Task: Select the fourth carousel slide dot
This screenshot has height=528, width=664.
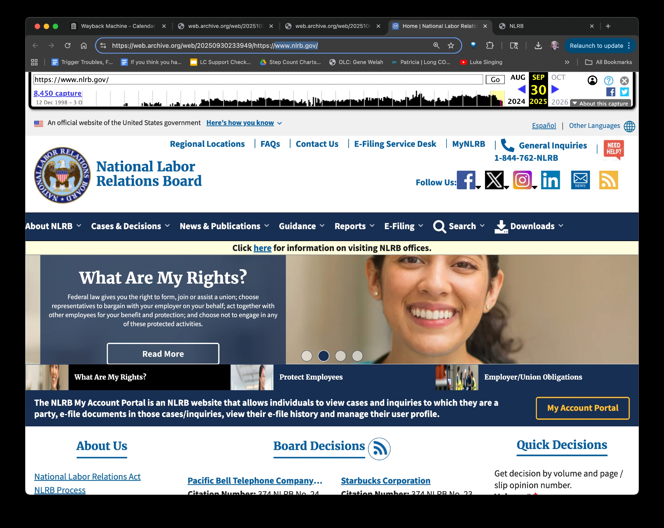Action: pos(357,356)
